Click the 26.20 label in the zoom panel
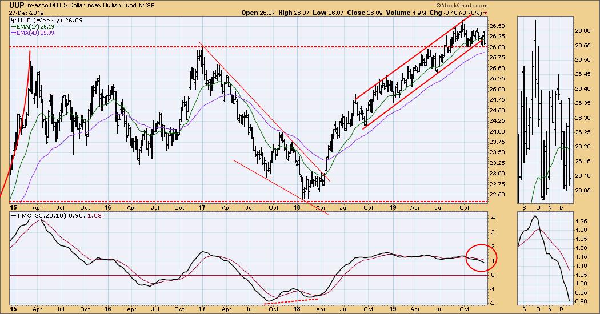 pyautogui.click(x=582, y=147)
